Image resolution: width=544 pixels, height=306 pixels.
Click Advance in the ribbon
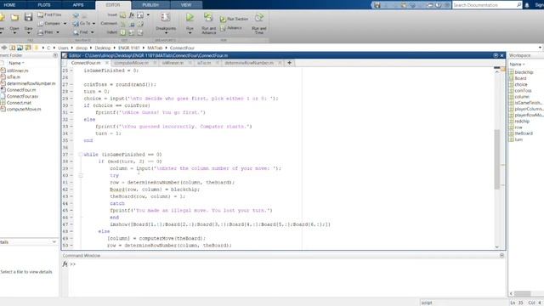click(x=231, y=28)
